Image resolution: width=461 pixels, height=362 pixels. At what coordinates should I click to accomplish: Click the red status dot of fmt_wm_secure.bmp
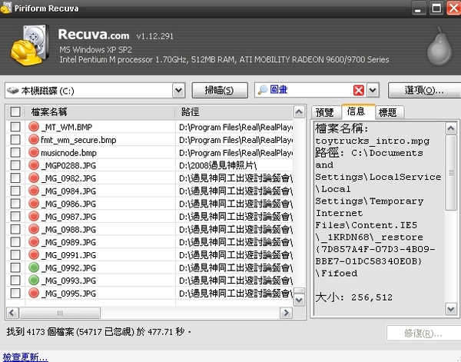point(34,139)
